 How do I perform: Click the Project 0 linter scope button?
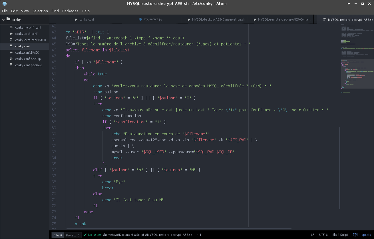click(x=73, y=235)
